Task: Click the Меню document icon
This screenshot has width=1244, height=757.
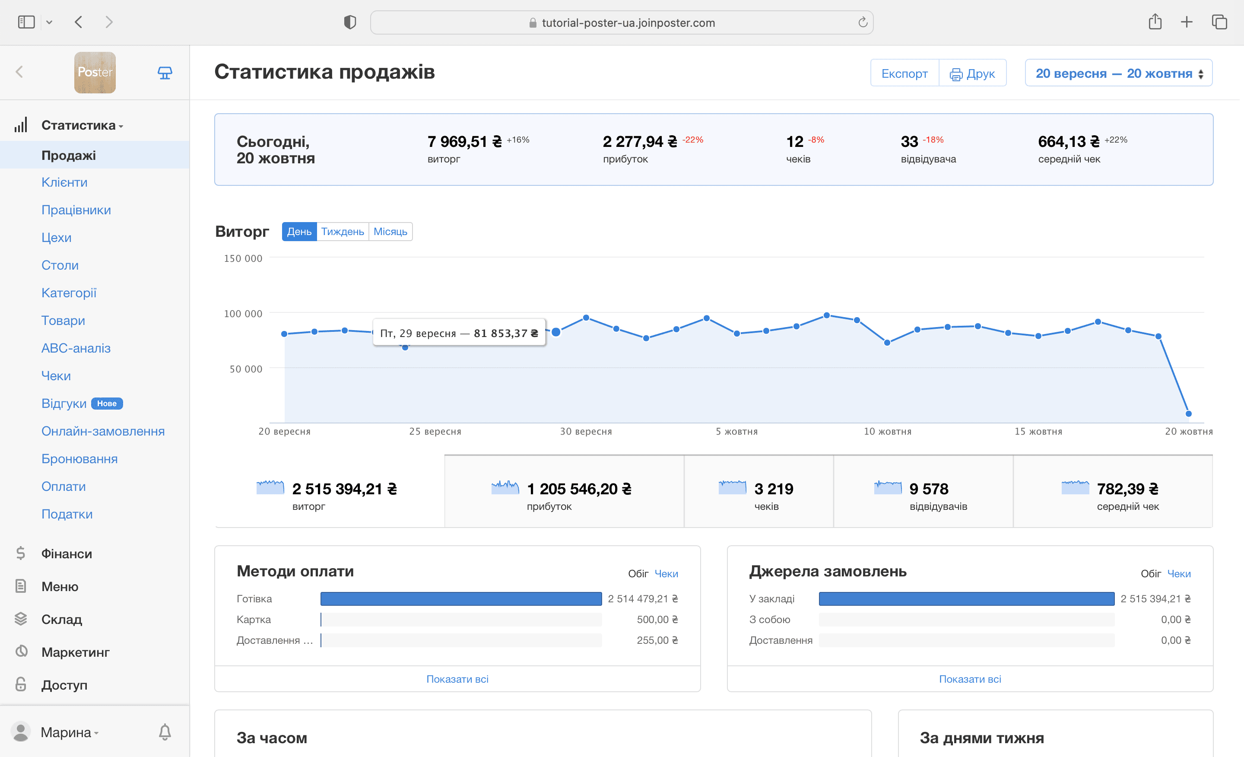Action: point(21,586)
